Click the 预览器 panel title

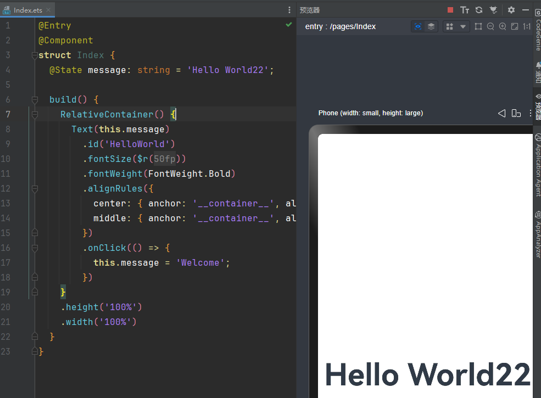coord(309,10)
